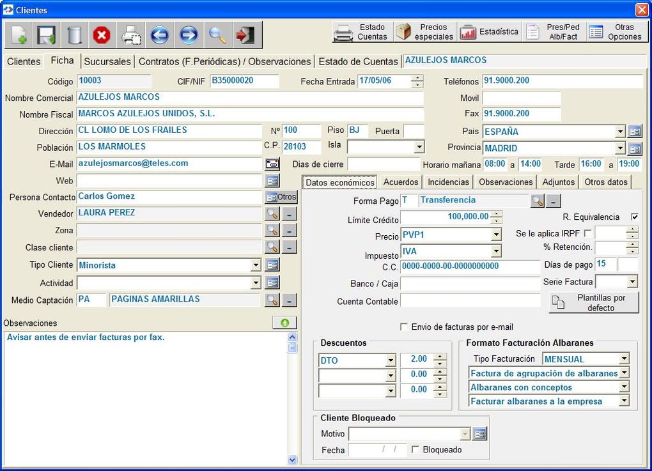Search Medio Captación with magnifier icon
The image size is (652, 471).
pyautogui.click(x=272, y=300)
